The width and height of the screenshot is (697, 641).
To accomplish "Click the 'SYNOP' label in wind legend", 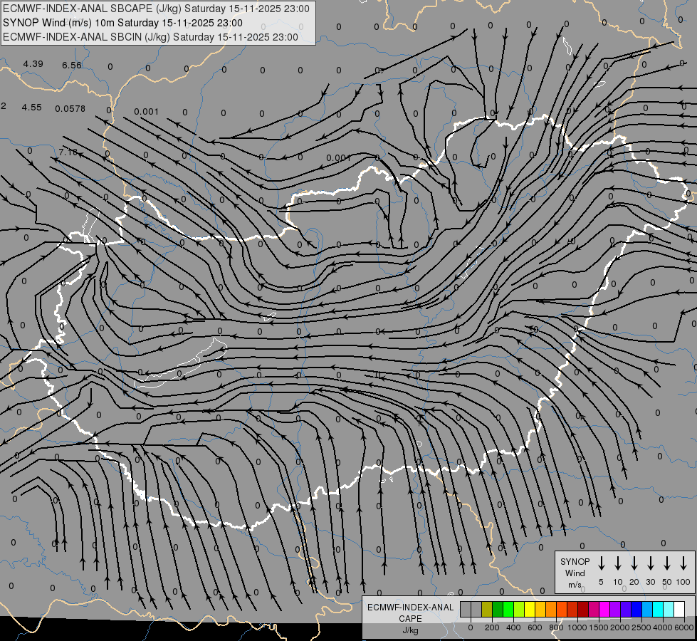I will (575, 562).
